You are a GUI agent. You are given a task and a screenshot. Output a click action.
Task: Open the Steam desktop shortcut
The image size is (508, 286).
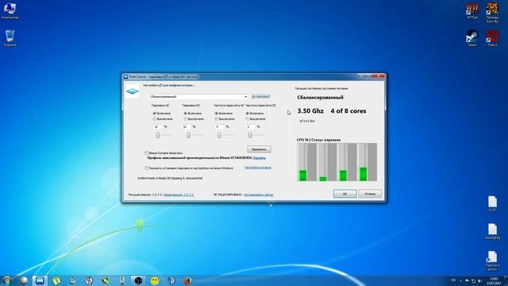coord(472,37)
